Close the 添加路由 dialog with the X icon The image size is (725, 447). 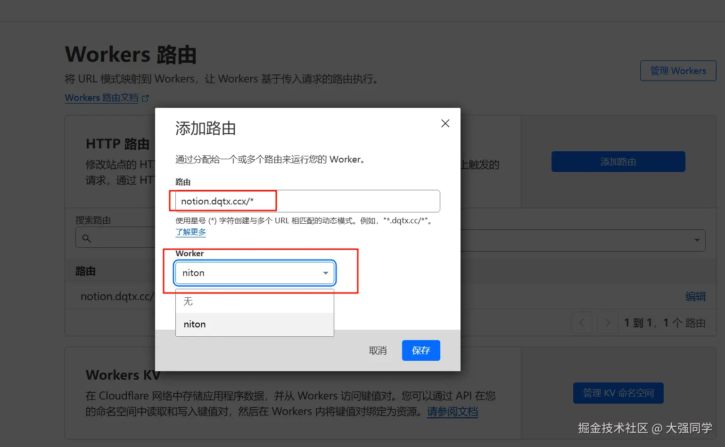(x=445, y=123)
